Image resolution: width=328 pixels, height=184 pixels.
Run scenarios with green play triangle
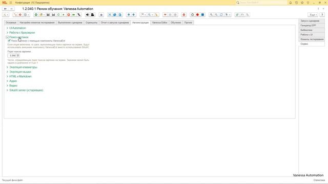(x=64, y=15)
